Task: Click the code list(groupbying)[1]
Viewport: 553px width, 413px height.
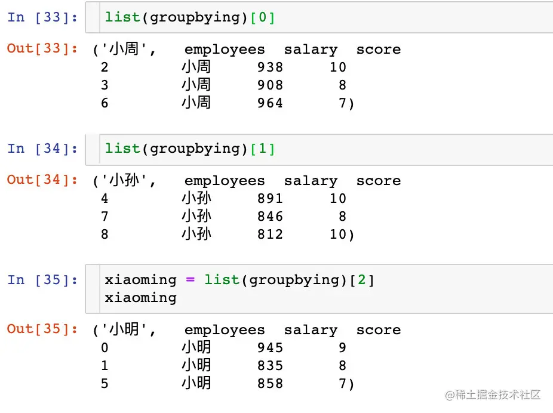Action: 190,149
